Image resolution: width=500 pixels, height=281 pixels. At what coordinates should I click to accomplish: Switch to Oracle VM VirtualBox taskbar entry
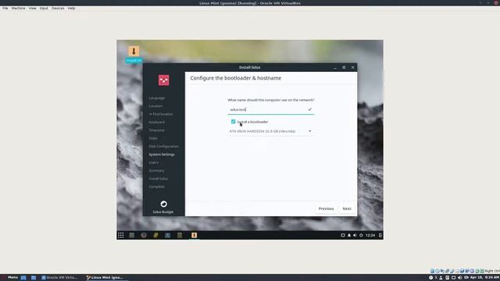(59, 278)
